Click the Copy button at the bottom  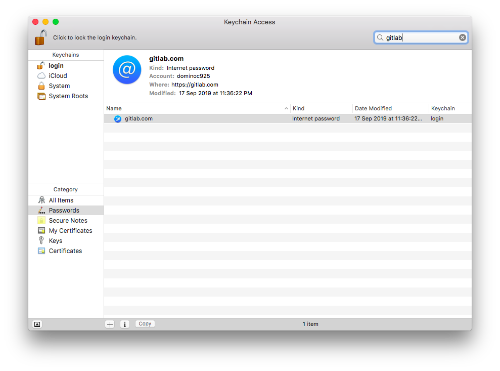tap(145, 323)
